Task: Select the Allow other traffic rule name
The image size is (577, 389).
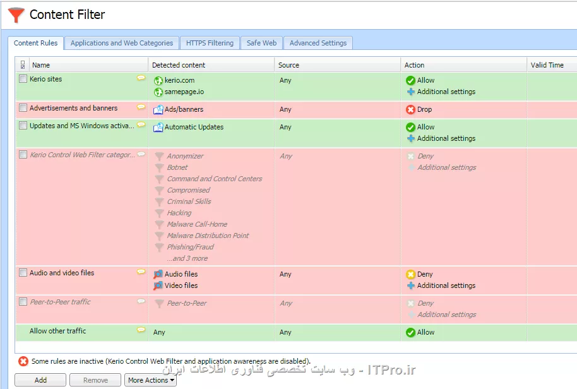Action: [58, 331]
